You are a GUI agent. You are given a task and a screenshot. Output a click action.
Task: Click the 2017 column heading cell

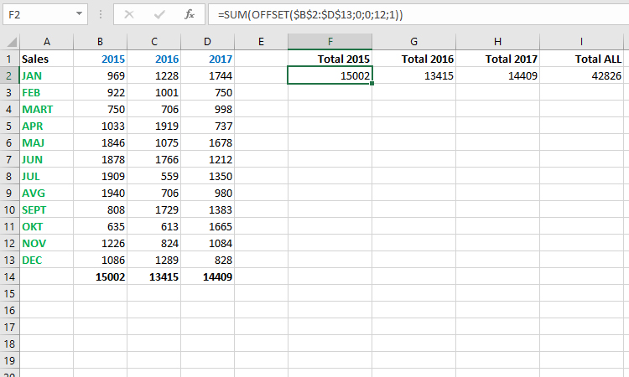click(x=207, y=59)
